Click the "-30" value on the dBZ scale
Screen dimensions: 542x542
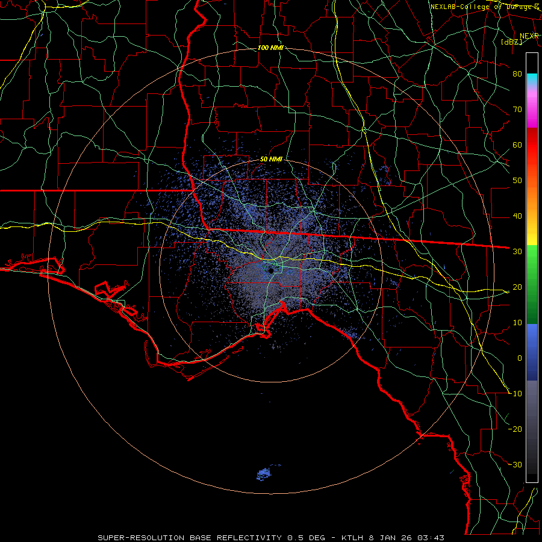[516, 464]
